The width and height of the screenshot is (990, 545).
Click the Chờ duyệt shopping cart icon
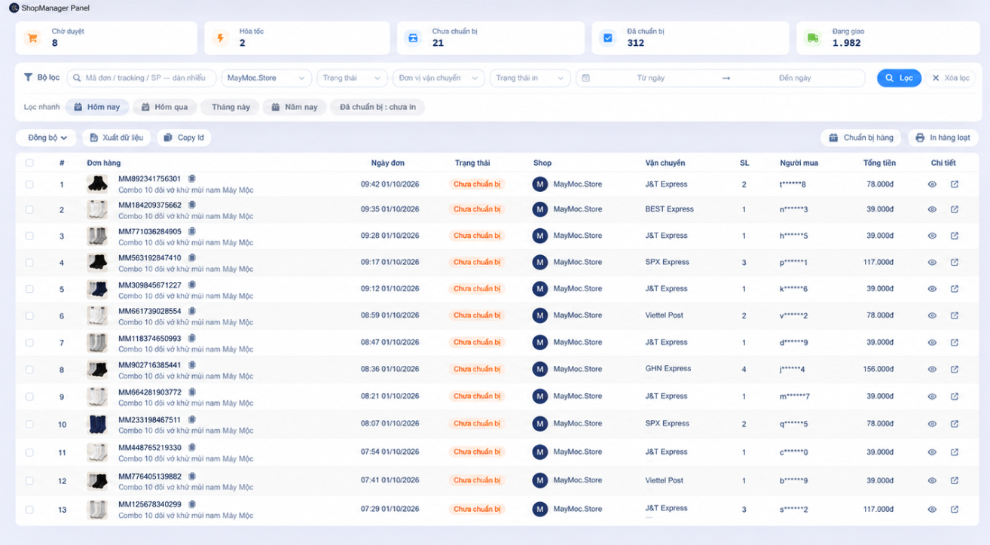click(x=32, y=38)
